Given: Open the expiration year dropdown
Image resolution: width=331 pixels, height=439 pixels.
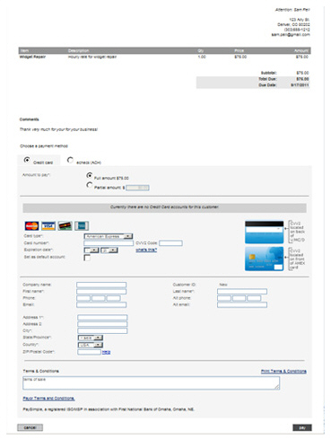Looking at the screenshot, I should tap(109, 250).
